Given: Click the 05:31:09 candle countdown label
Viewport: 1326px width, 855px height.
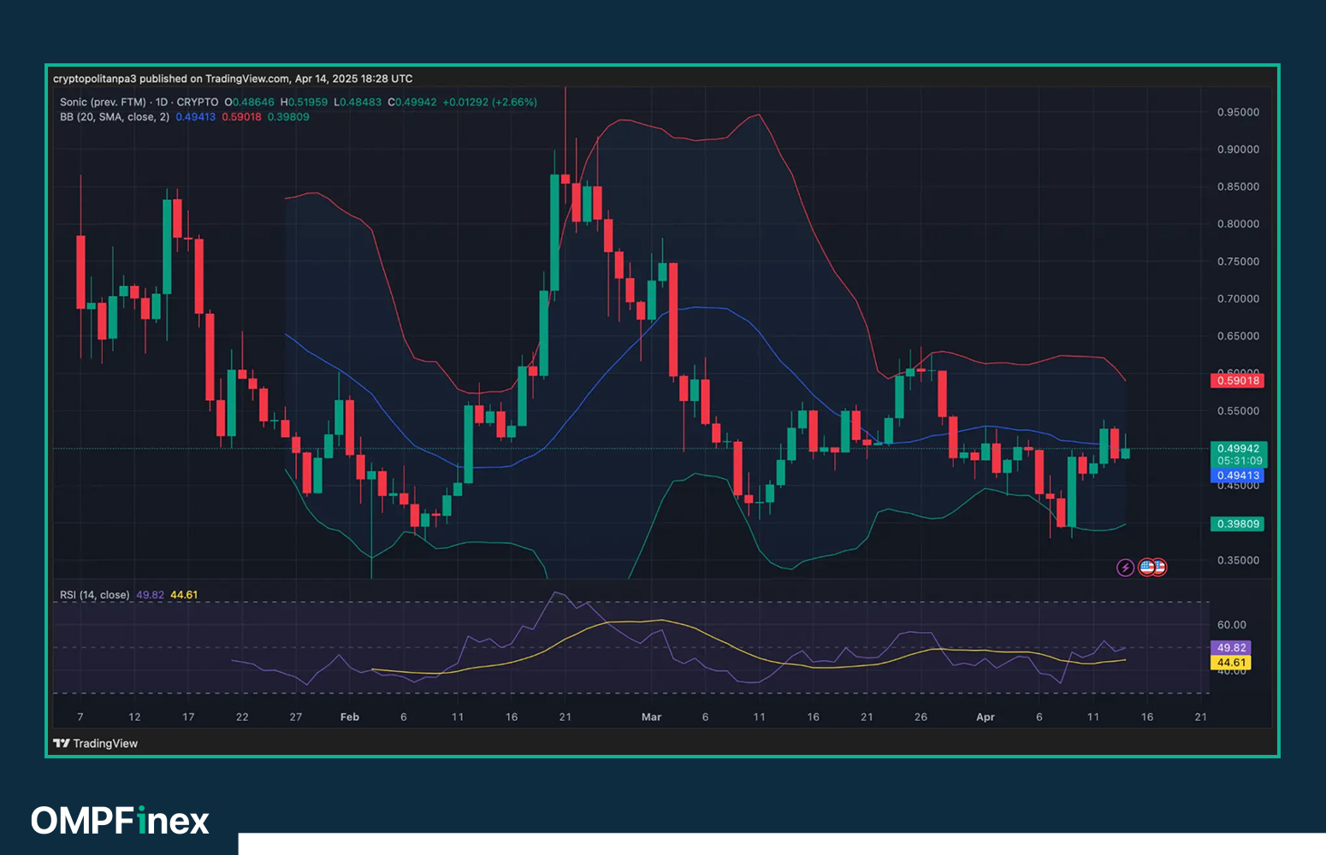Looking at the screenshot, I should (x=1237, y=461).
